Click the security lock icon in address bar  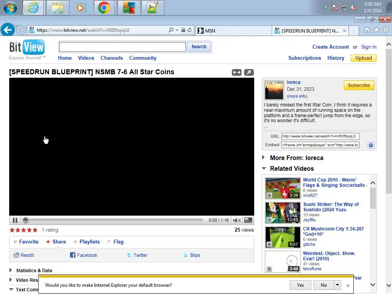pyautogui.click(x=183, y=30)
